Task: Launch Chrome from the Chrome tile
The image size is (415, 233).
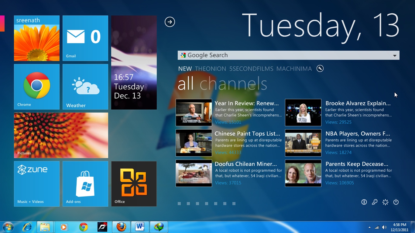Action: pyautogui.click(x=37, y=87)
